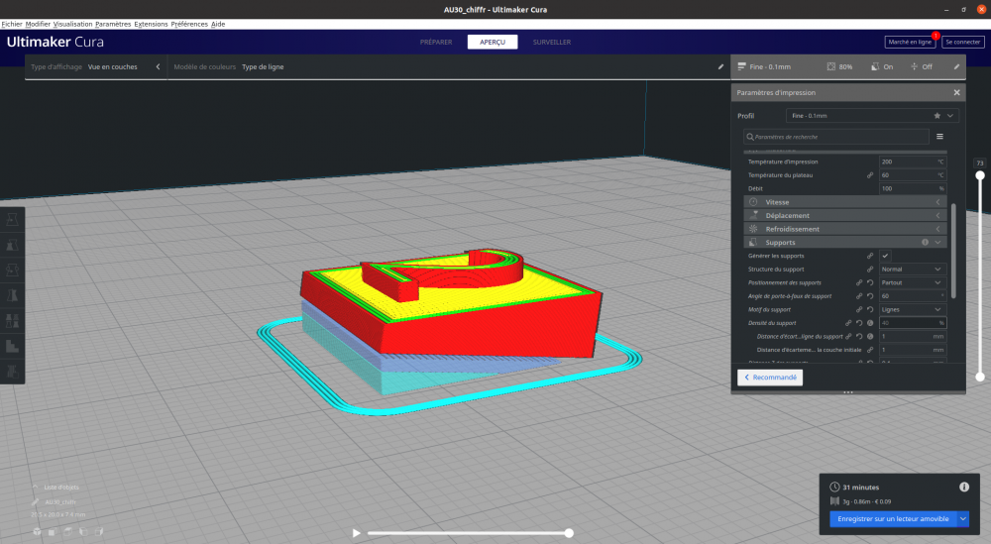Viewport: 991px width, 544px height.
Task: Play the layer simulation
Action: point(356,533)
